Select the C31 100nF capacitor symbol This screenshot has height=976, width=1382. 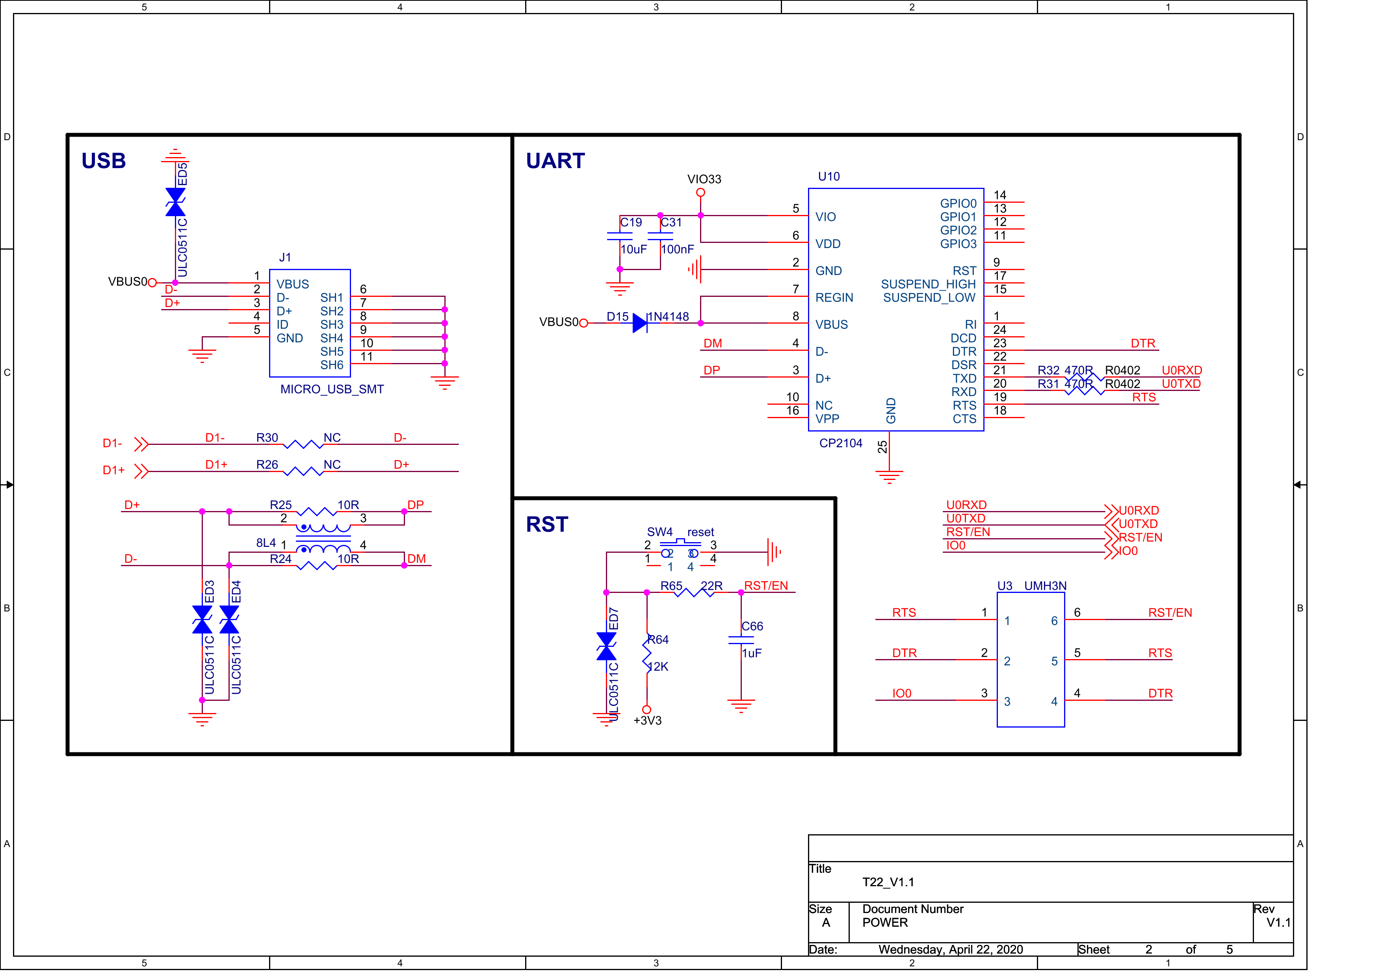tap(660, 236)
